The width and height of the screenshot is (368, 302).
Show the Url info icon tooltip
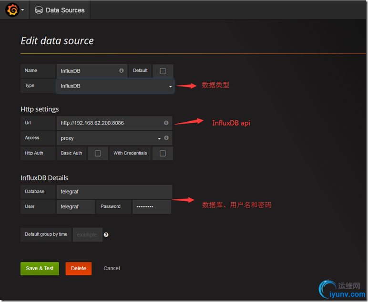click(x=166, y=123)
